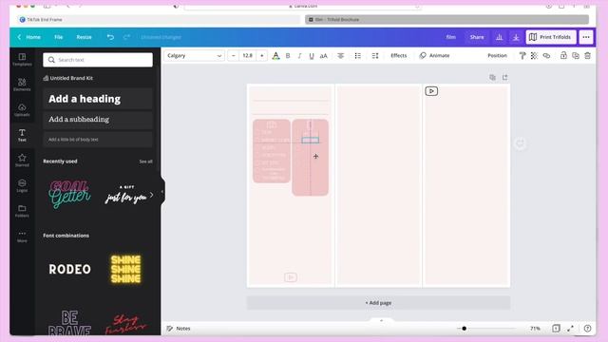The width and height of the screenshot is (608, 342).
Task: Select the SHINE neon font combination
Action: pos(125,269)
